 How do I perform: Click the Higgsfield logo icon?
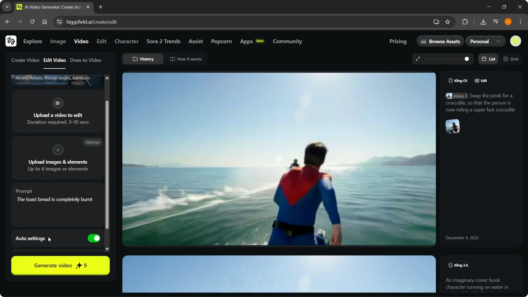tap(11, 41)
